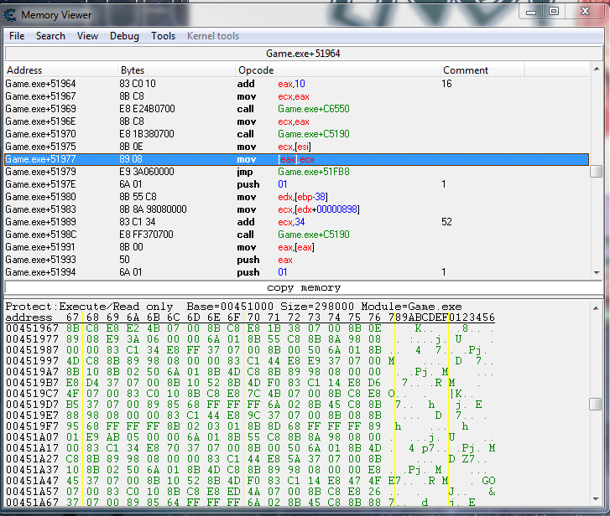Image resolution: width=610 pixels, height=516 pixels.
Task: Maximize the Memory Viewer window
Action: point(554,11)
